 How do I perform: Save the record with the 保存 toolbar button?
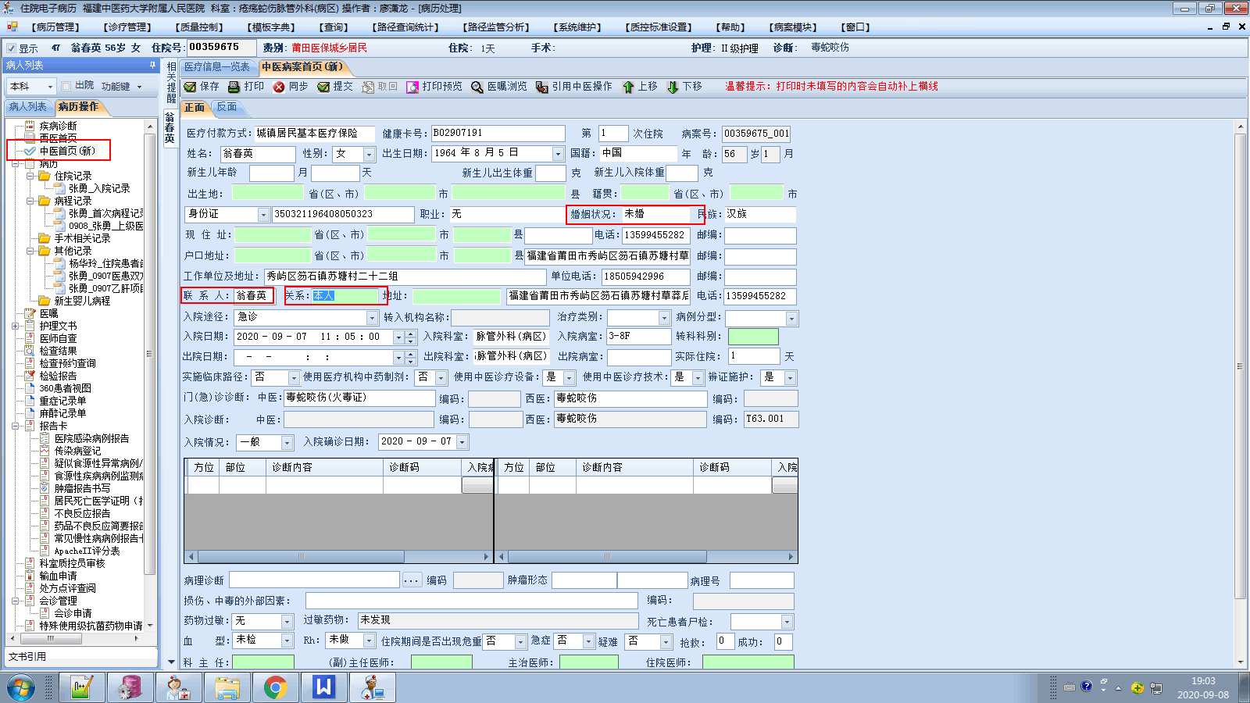click(x=202, y=87)
